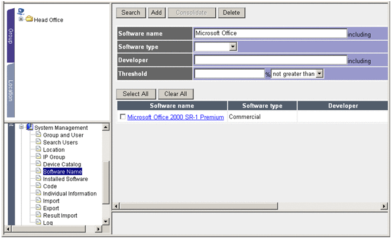Select Group and User in the tree
Viewport: 392px width, 239px height.
63,135
